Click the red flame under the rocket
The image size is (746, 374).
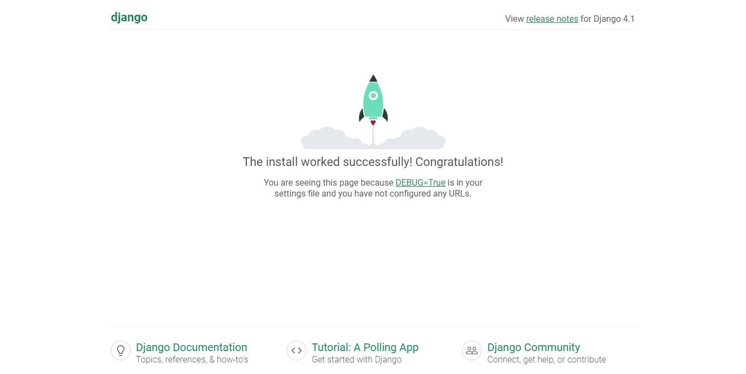[x=373, y=123]
